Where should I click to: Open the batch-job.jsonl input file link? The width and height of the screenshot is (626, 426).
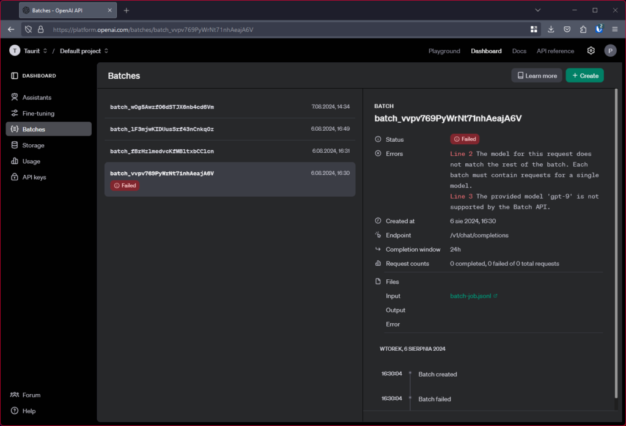point(474,296)
